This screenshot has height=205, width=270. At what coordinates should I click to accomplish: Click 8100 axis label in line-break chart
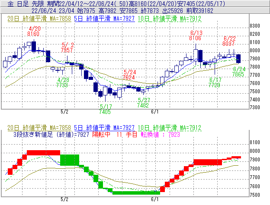(x=255, y=142)
